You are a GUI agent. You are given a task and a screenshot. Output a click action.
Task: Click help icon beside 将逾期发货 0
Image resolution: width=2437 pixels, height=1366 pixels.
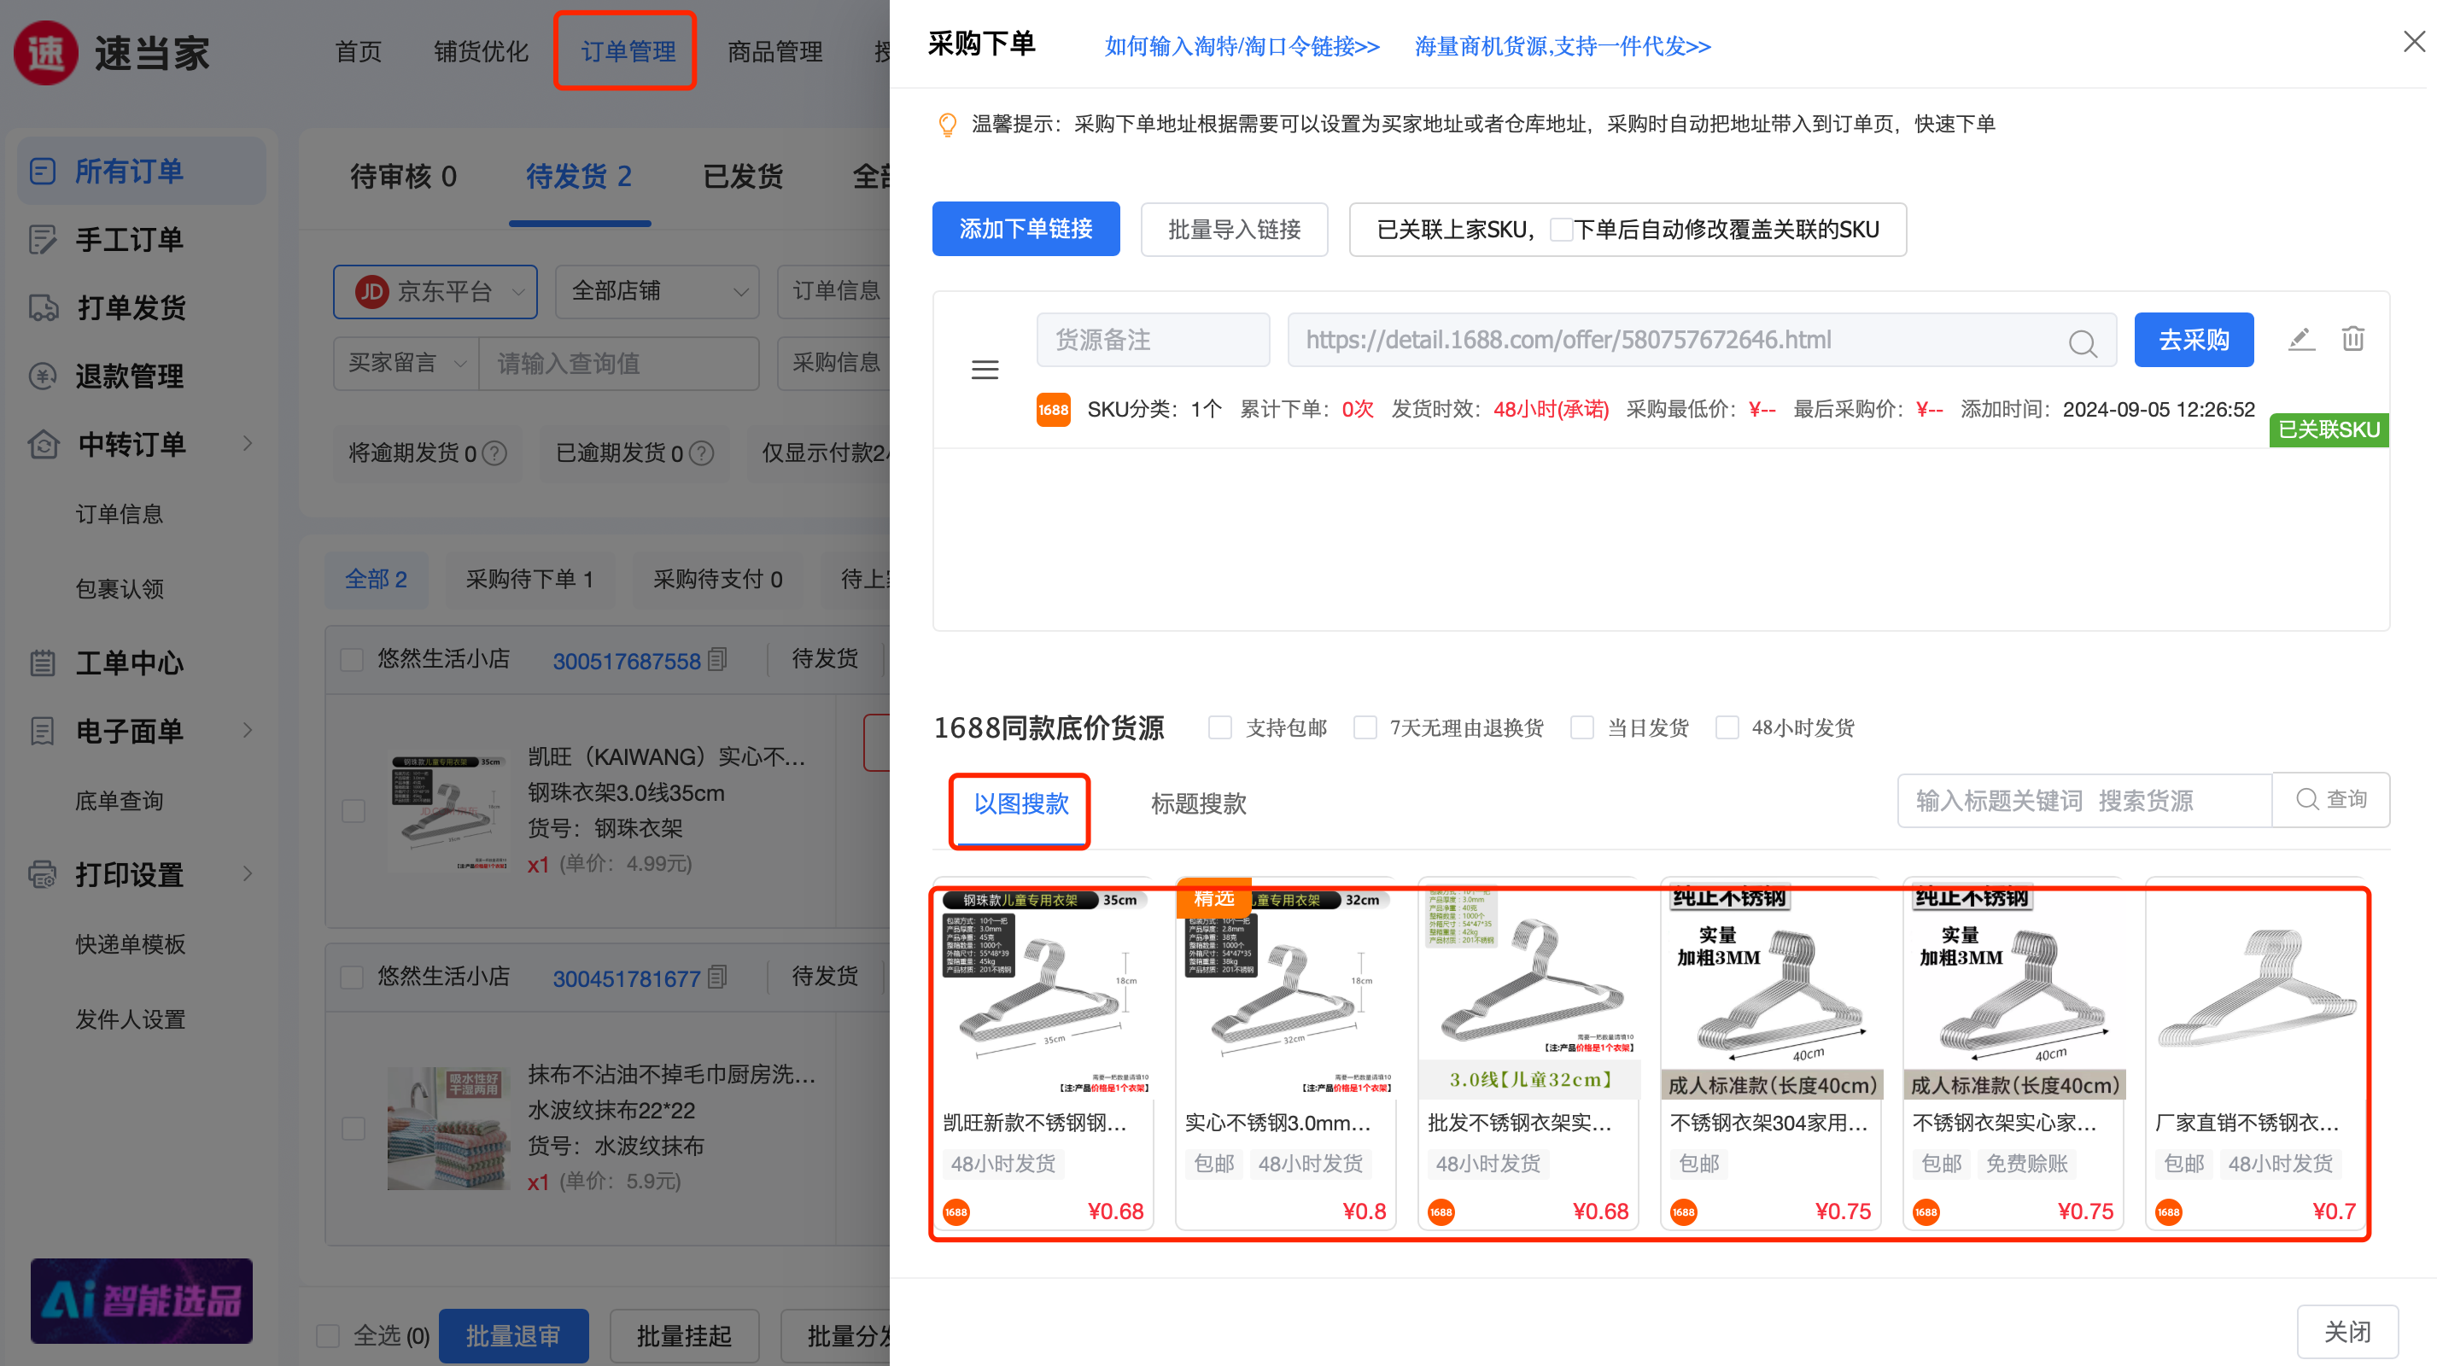pos(494,454)
